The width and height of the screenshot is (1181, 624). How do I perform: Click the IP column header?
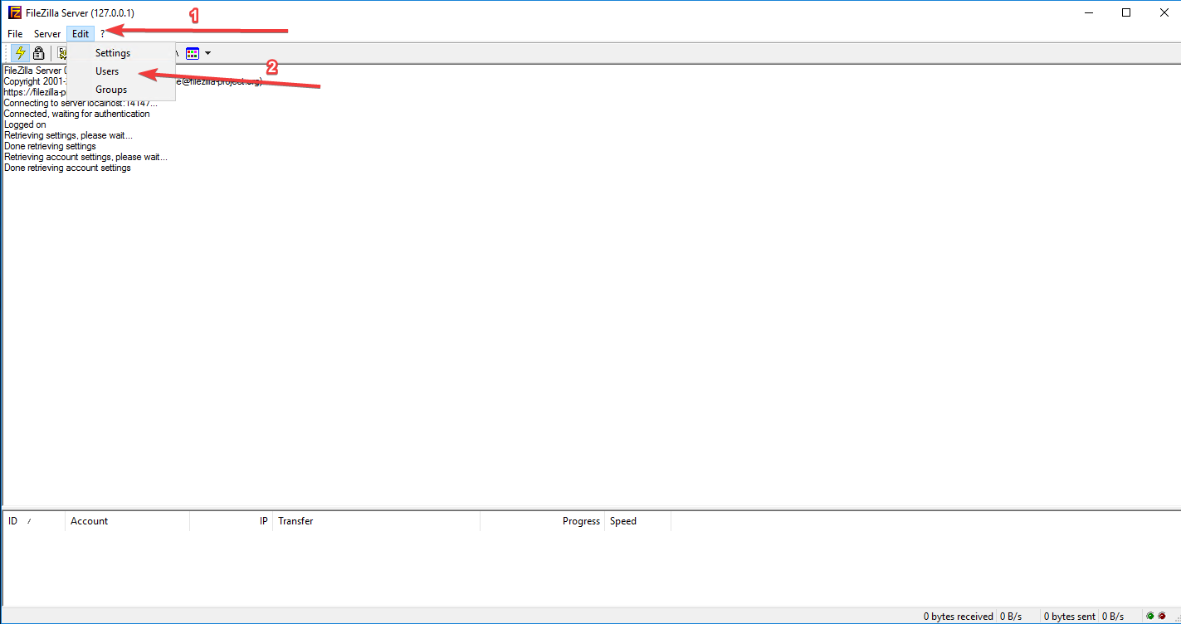pos(232,521)
